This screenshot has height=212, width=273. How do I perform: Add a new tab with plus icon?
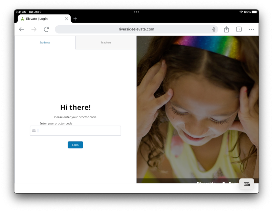point(75,19)
